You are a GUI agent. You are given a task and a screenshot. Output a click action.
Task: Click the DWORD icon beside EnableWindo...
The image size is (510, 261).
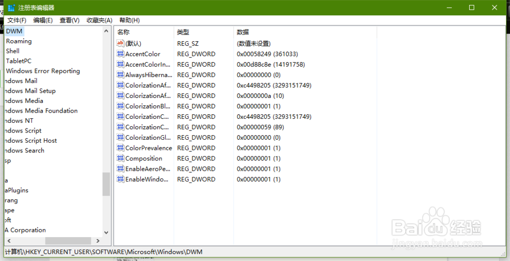click(120, 179)
